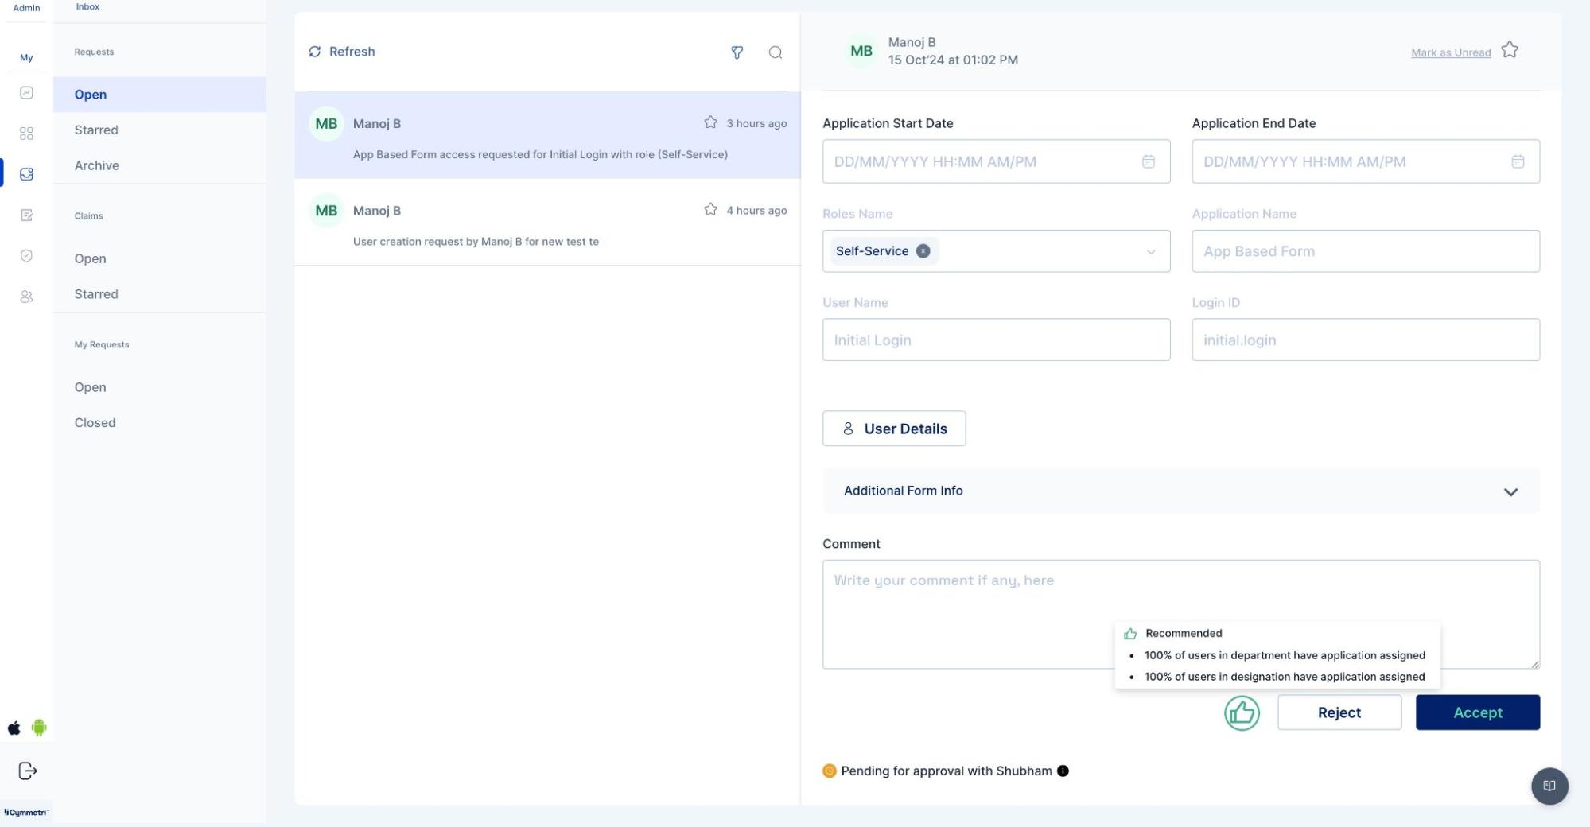Remove the Self-Service role chip

(x=923, y=251)
